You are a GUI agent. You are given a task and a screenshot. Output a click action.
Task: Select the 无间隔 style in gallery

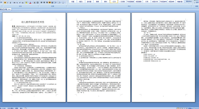tap(122, 1)
